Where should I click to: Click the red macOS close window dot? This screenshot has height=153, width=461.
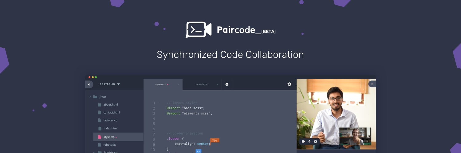[90, 77]
